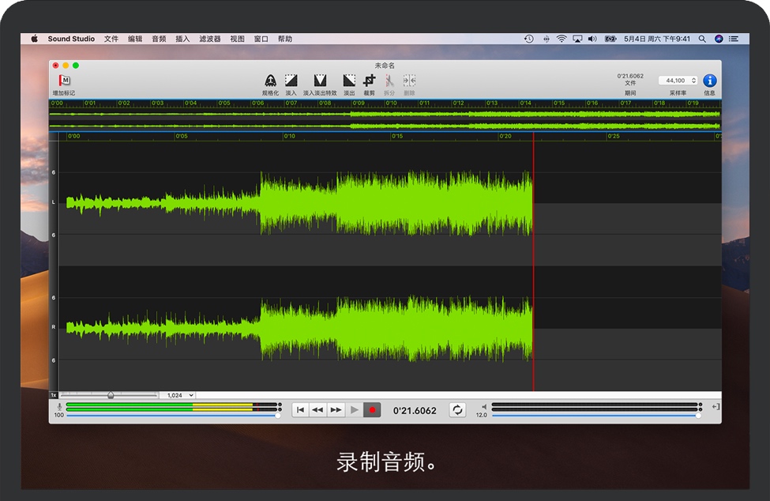Open the 44,100 sample rate dropdown

tap(678, 81)
